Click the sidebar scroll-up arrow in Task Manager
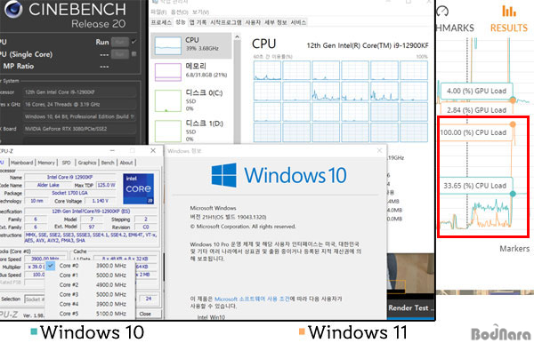This screenshot has width=534, height=343. [237, 37]
